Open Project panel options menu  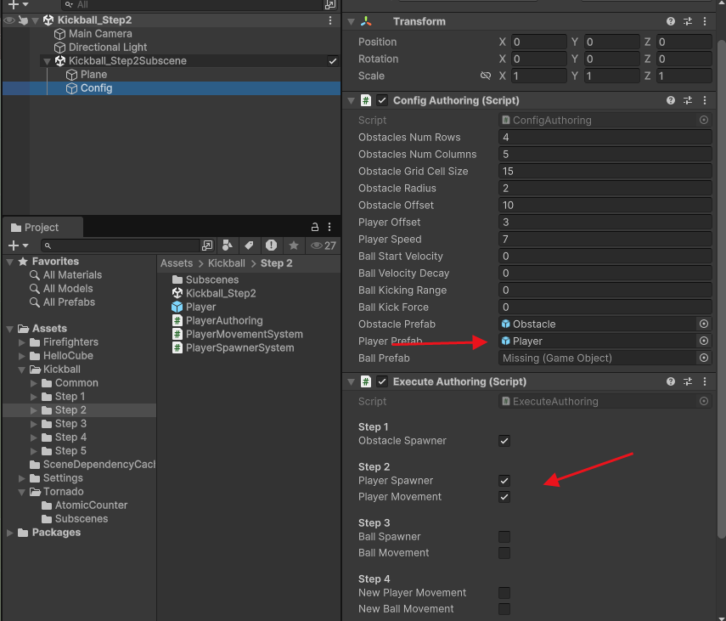click(329, 227)
